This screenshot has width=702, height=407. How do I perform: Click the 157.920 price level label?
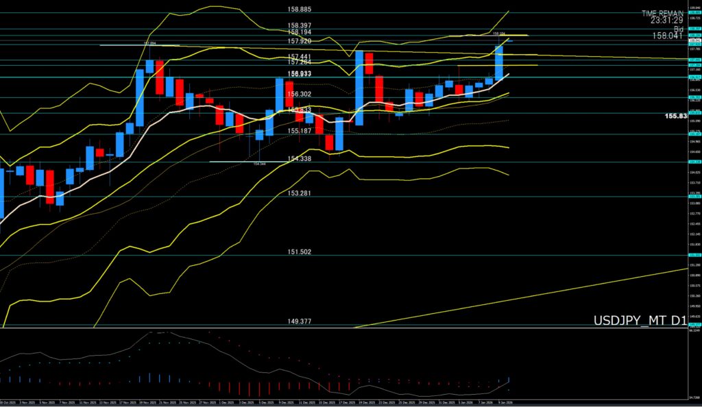pyautogui.click(x=300, y=40)
